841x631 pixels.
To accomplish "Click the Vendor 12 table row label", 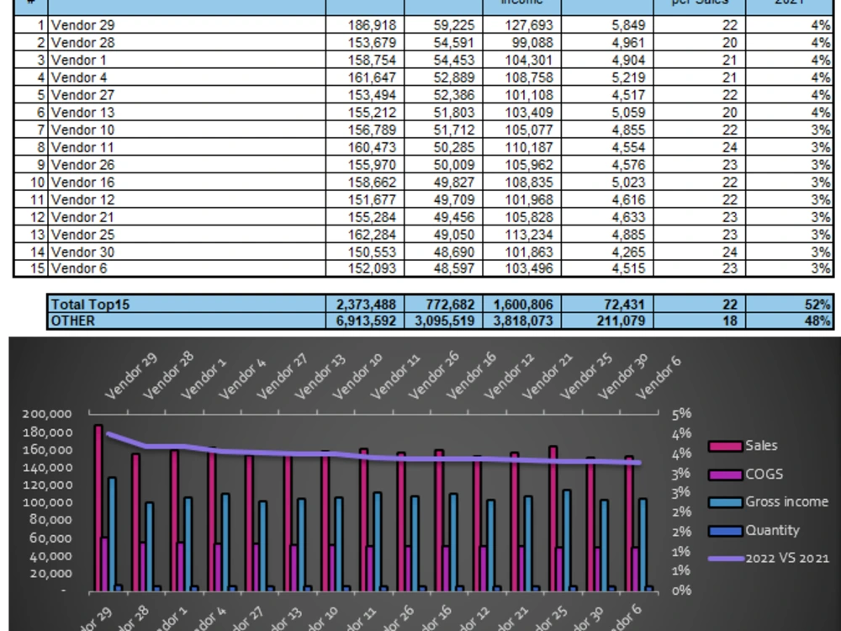I will [x=187, y=199].
